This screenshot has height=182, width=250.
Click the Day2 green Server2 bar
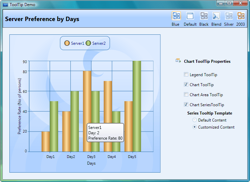point(74,121)
